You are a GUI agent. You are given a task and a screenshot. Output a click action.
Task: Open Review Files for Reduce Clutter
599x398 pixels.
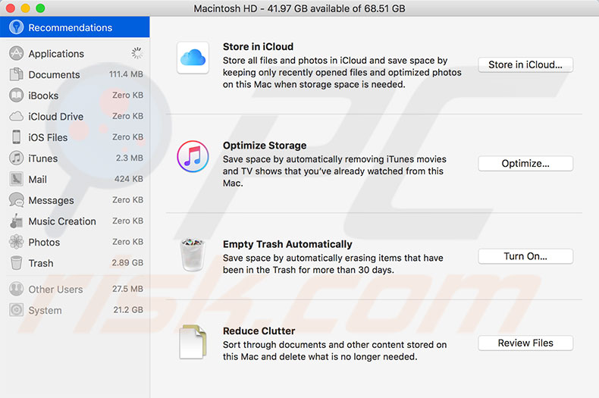point(525,343)
